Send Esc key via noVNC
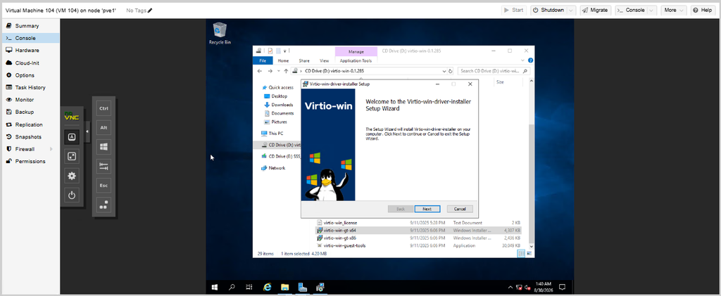The height and width of the screenshot is (296, 721). 104,186
